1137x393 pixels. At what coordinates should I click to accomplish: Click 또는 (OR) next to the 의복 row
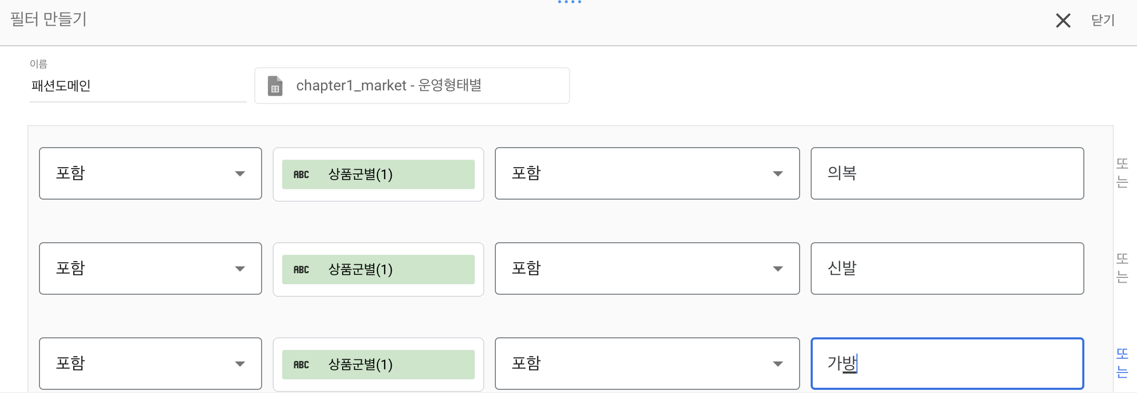(x=1122, y=173)
